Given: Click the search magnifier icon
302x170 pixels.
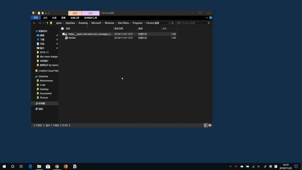Looking at the screenshot, I should 209,23.
